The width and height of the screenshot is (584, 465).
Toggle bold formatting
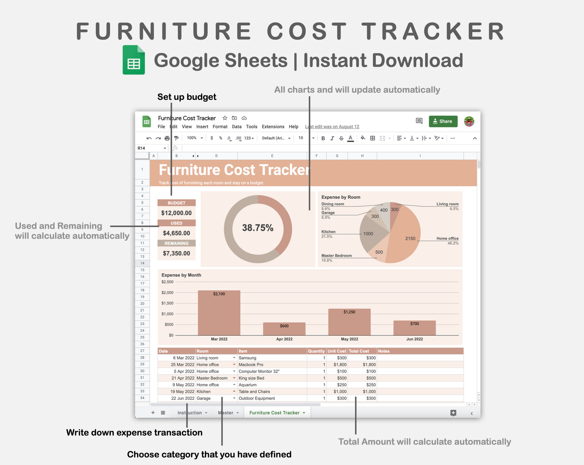[x=323, y=138]
